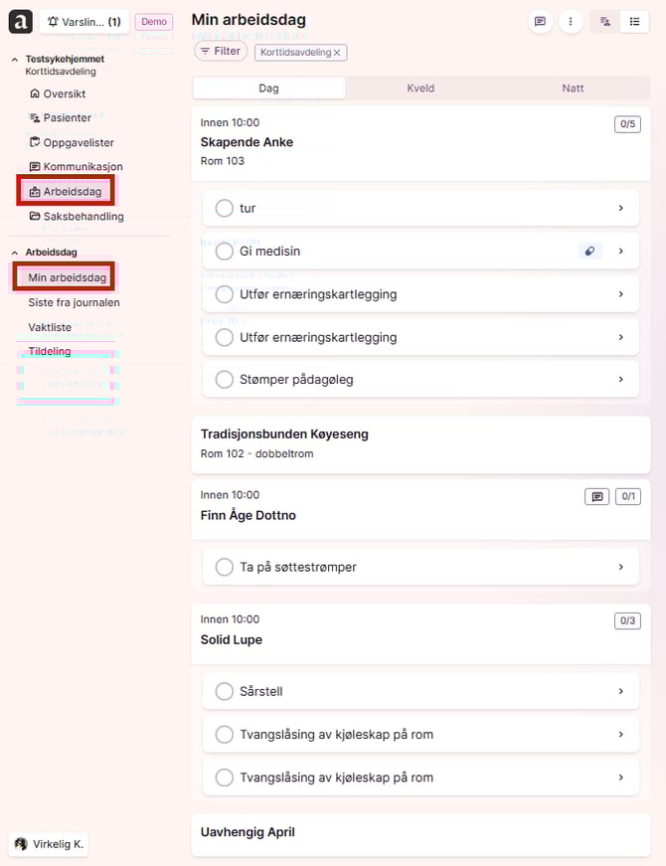Open the note icon on Finn Åge Dottno
Image resolution: width=666 pixels, height=866 pixels.
pos(596,496)
